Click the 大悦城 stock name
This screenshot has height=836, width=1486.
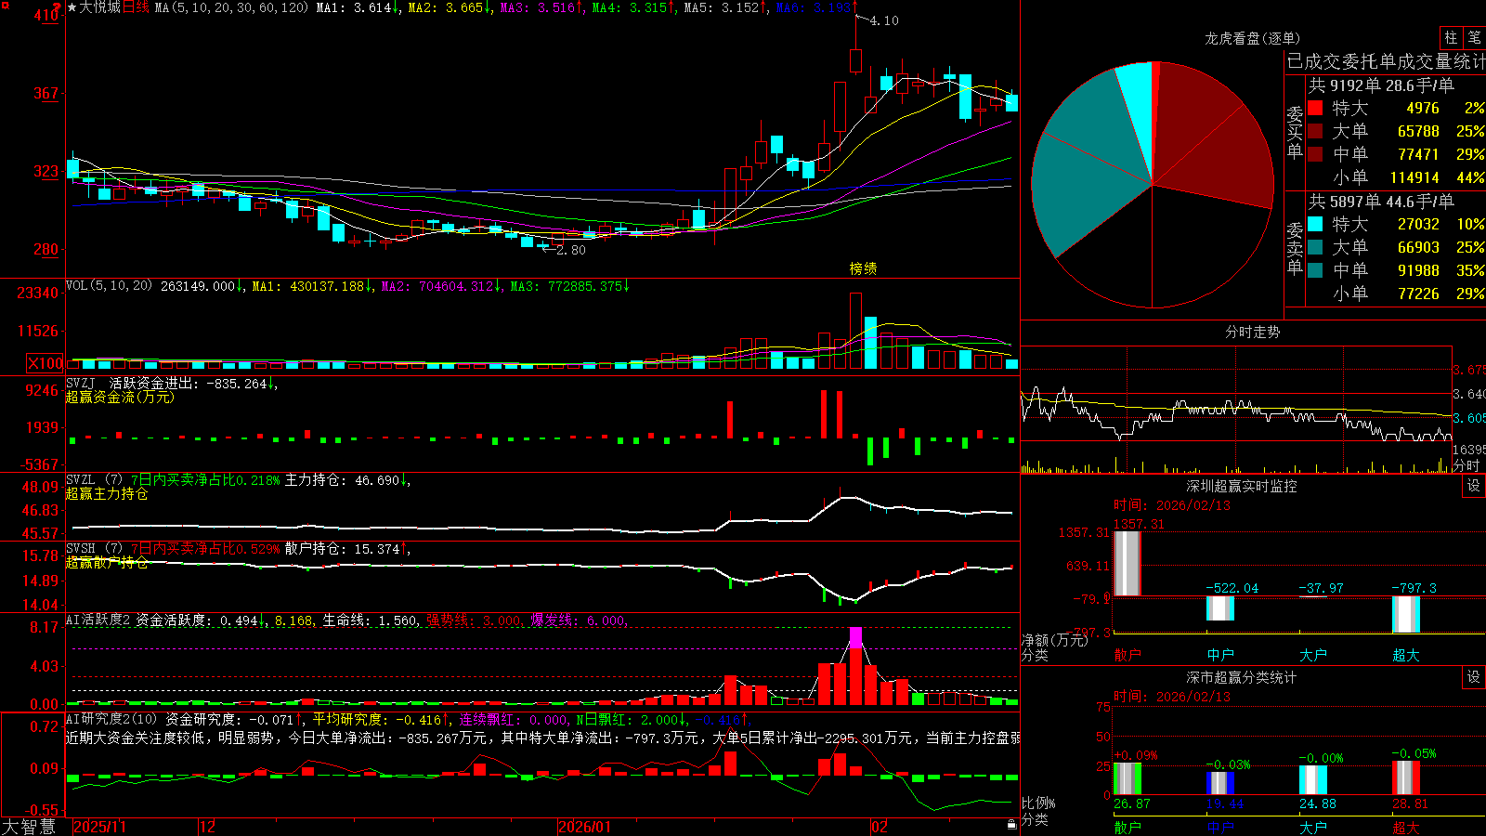tap(100, 7)
